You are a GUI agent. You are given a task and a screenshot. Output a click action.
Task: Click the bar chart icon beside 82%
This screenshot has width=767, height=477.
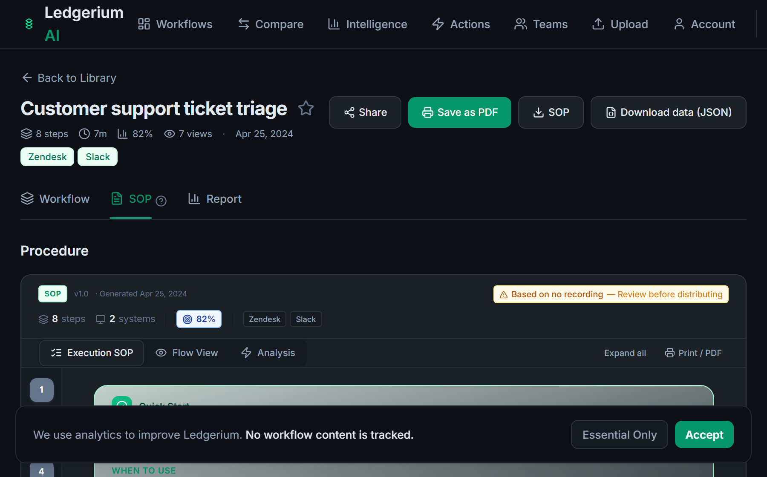123,134
